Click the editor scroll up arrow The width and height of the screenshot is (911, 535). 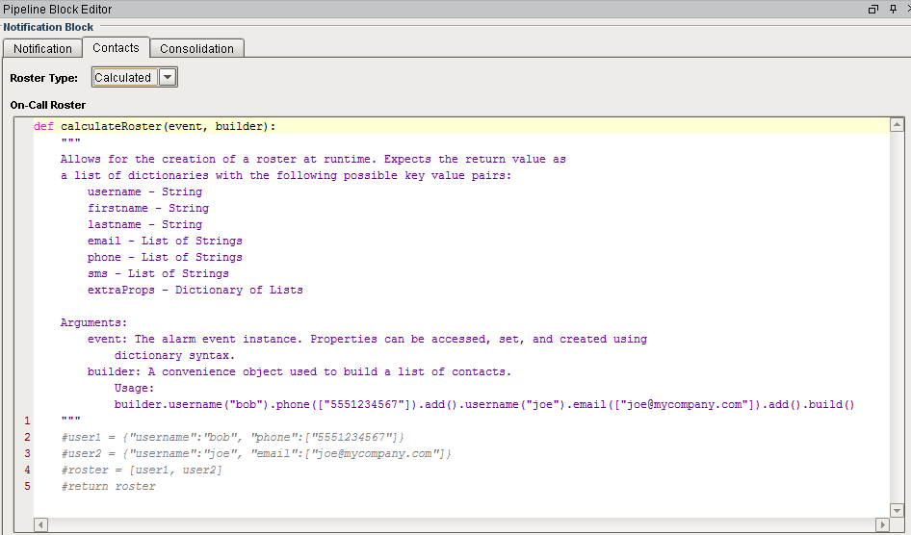[898, 124]
